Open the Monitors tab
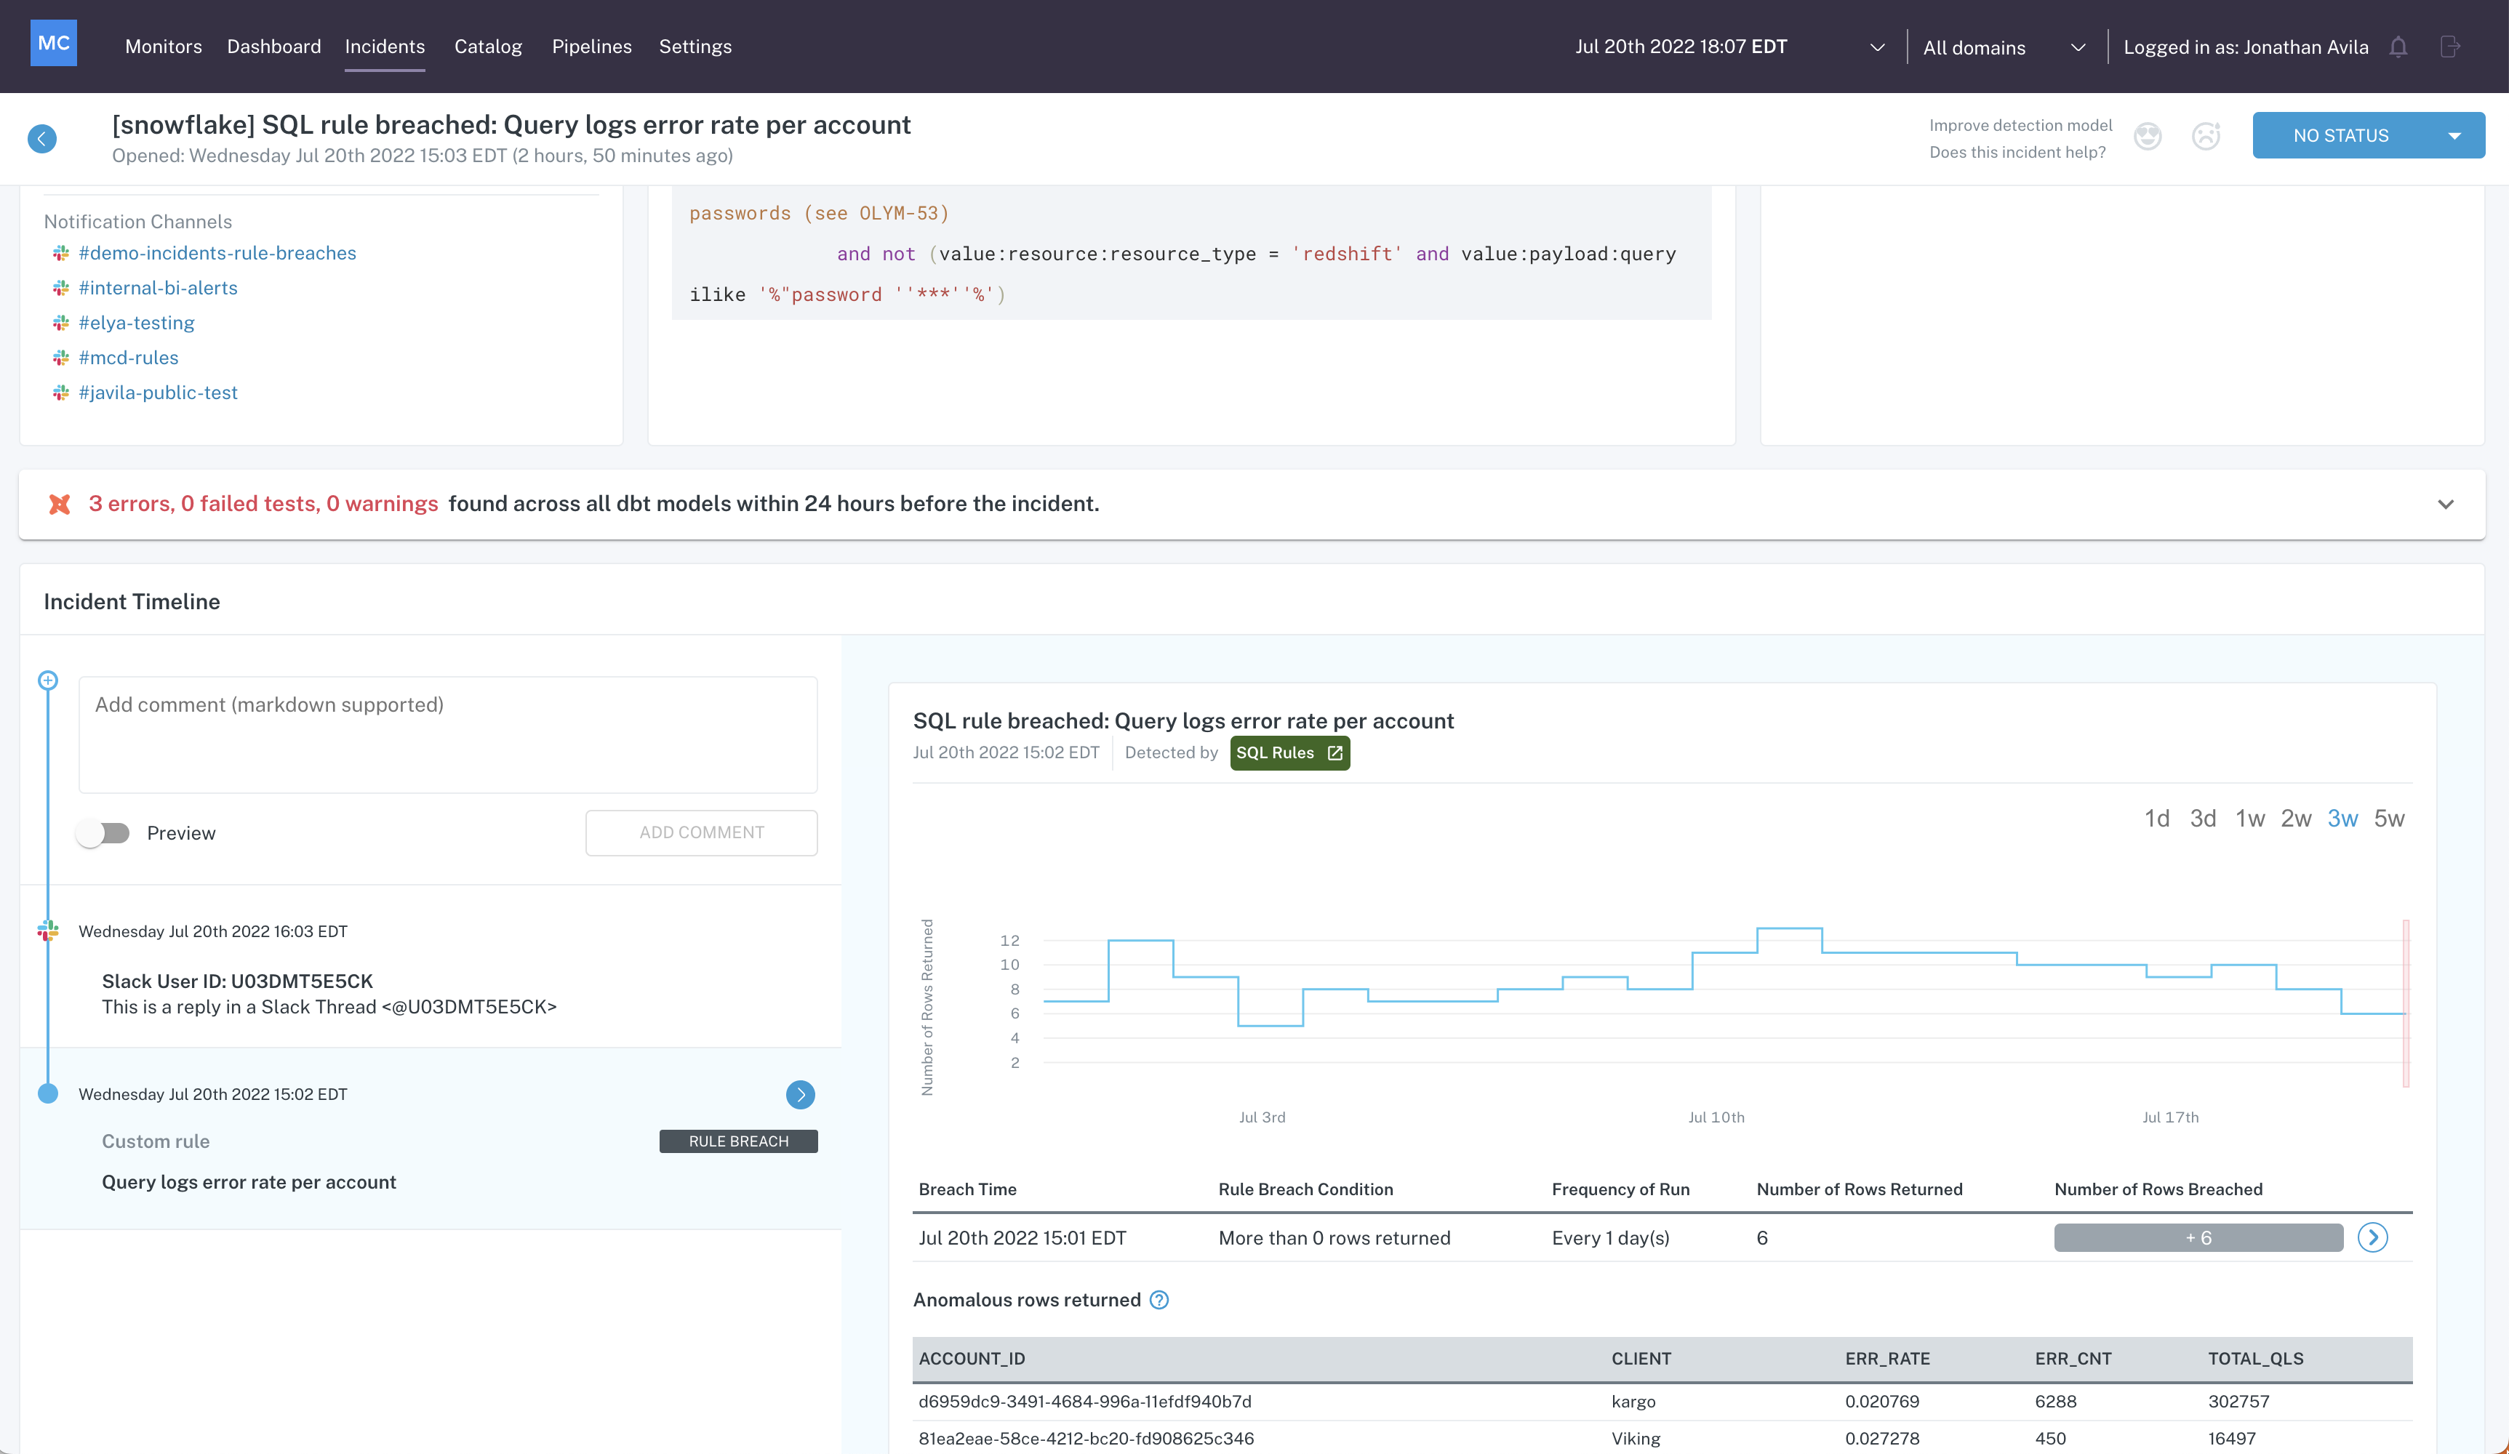Viewport: 2509px width, 1454px height. click(x=164, y=47)
